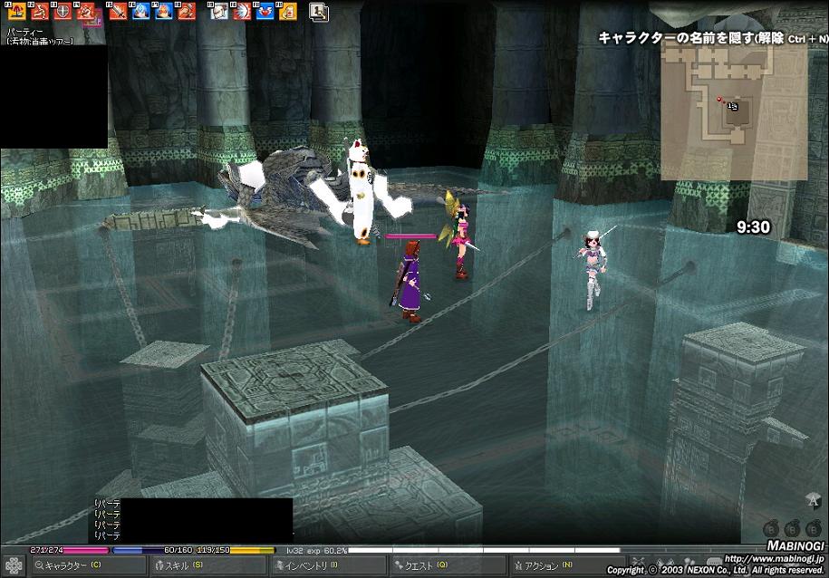Click the white cat-eared pet
Screen dimensions: 829x578
click(362, 190)
